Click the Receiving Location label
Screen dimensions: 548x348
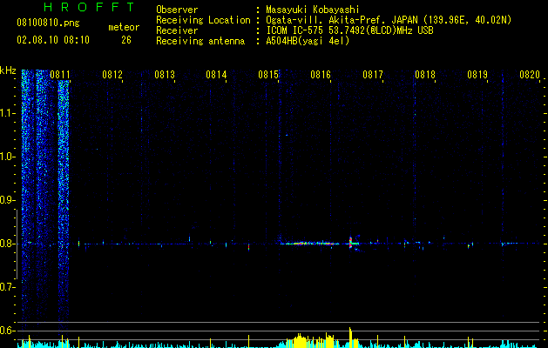203,20
